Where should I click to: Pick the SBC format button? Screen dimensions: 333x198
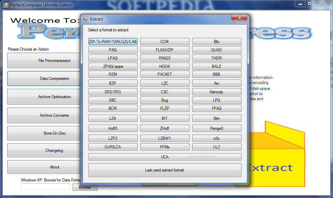[x=113, y=100]
